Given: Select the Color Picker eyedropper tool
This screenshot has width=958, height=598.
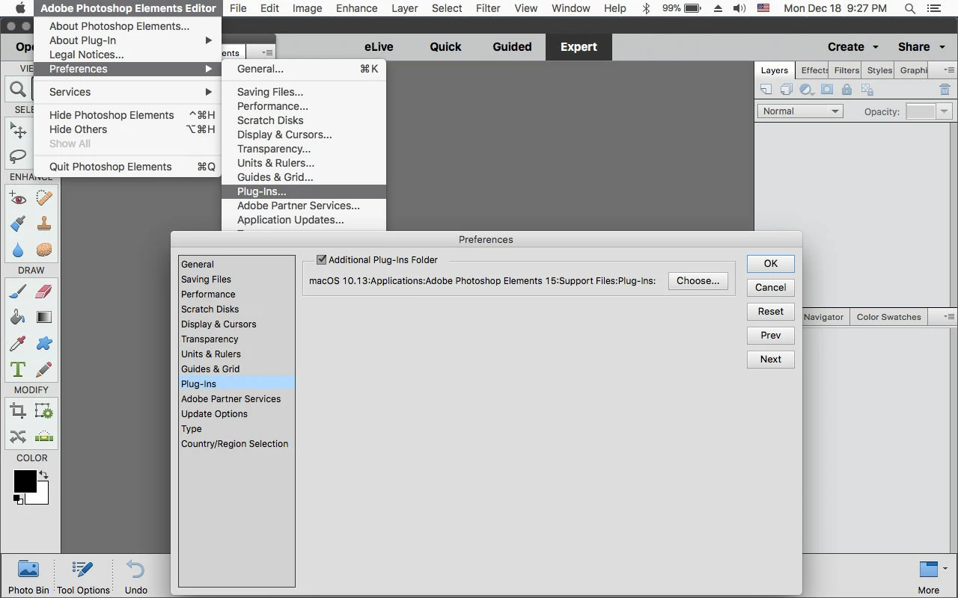Looking at the screenshot, I should pos(18,343).
